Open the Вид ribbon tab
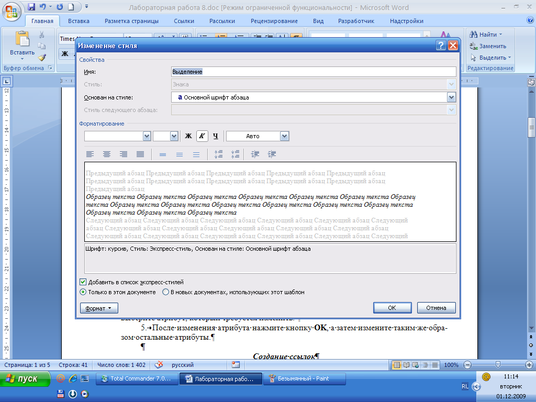 318,21
